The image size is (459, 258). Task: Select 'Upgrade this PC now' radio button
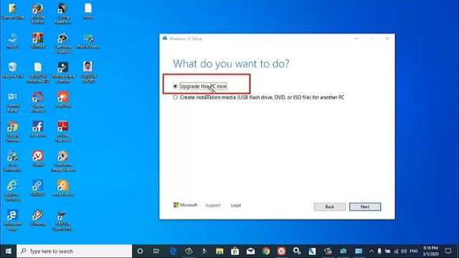[x=175, y=86]
